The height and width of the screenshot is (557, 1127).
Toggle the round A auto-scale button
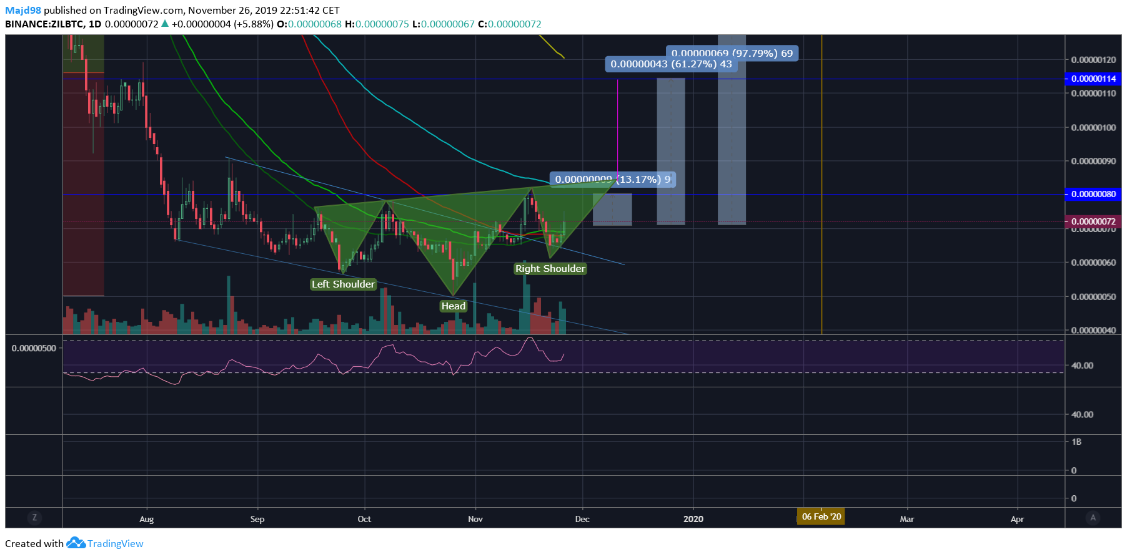[1093, 517]
